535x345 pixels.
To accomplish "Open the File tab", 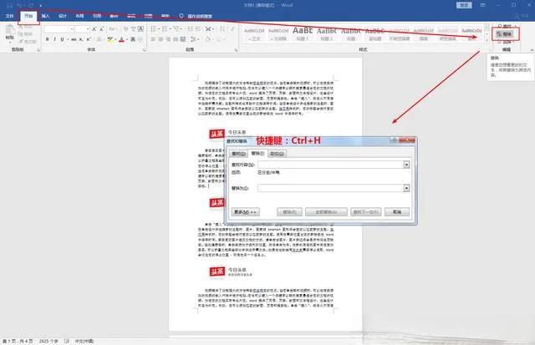I will pyautogui.click(x=9, y=16).
